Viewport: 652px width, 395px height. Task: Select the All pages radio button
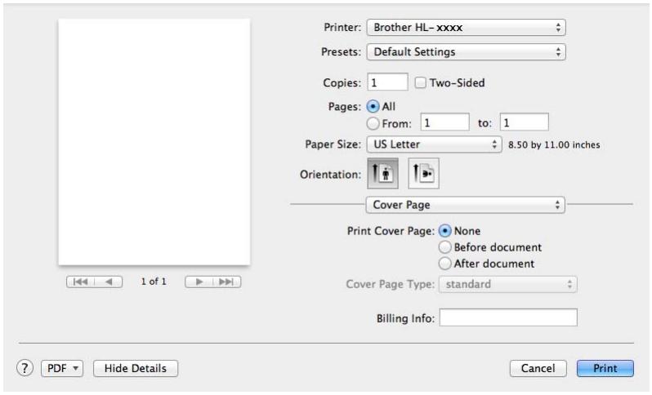point(373,107)
